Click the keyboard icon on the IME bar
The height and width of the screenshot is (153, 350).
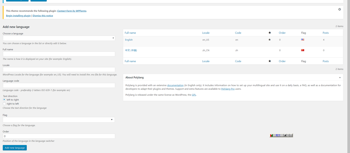tap(291, 136)
